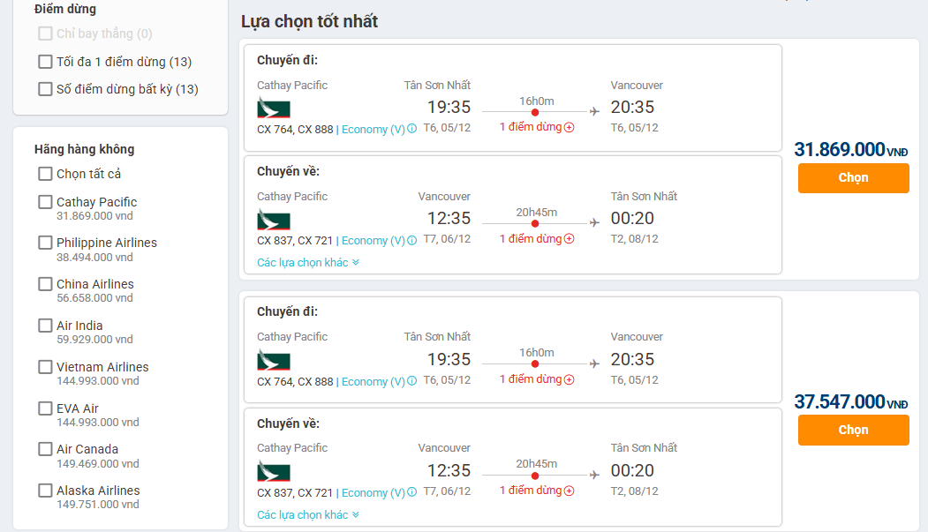The width and height of the screenshot is (928, 532).
Task: Open Economy (V) link on second departure flight
Action: [x=373, y=381]
